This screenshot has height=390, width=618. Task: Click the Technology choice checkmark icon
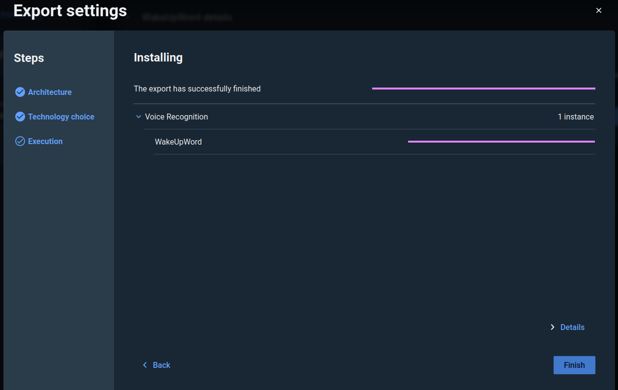20,117
